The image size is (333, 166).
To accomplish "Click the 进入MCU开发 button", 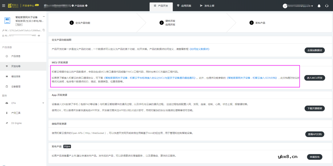I will point(315,78).
